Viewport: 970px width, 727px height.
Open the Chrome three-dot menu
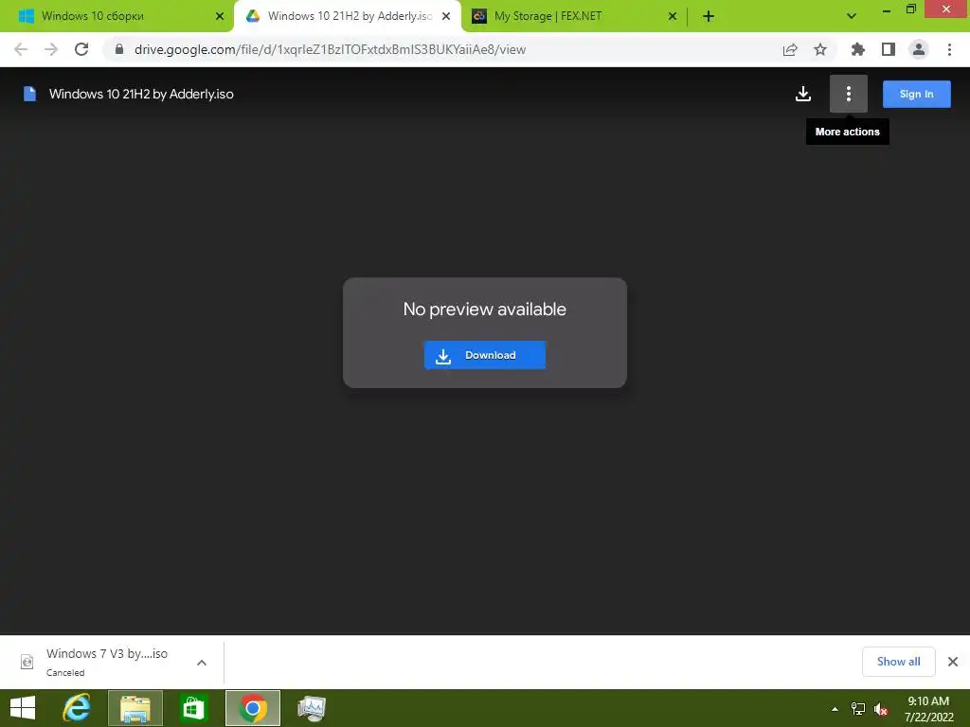pos(949,49)
